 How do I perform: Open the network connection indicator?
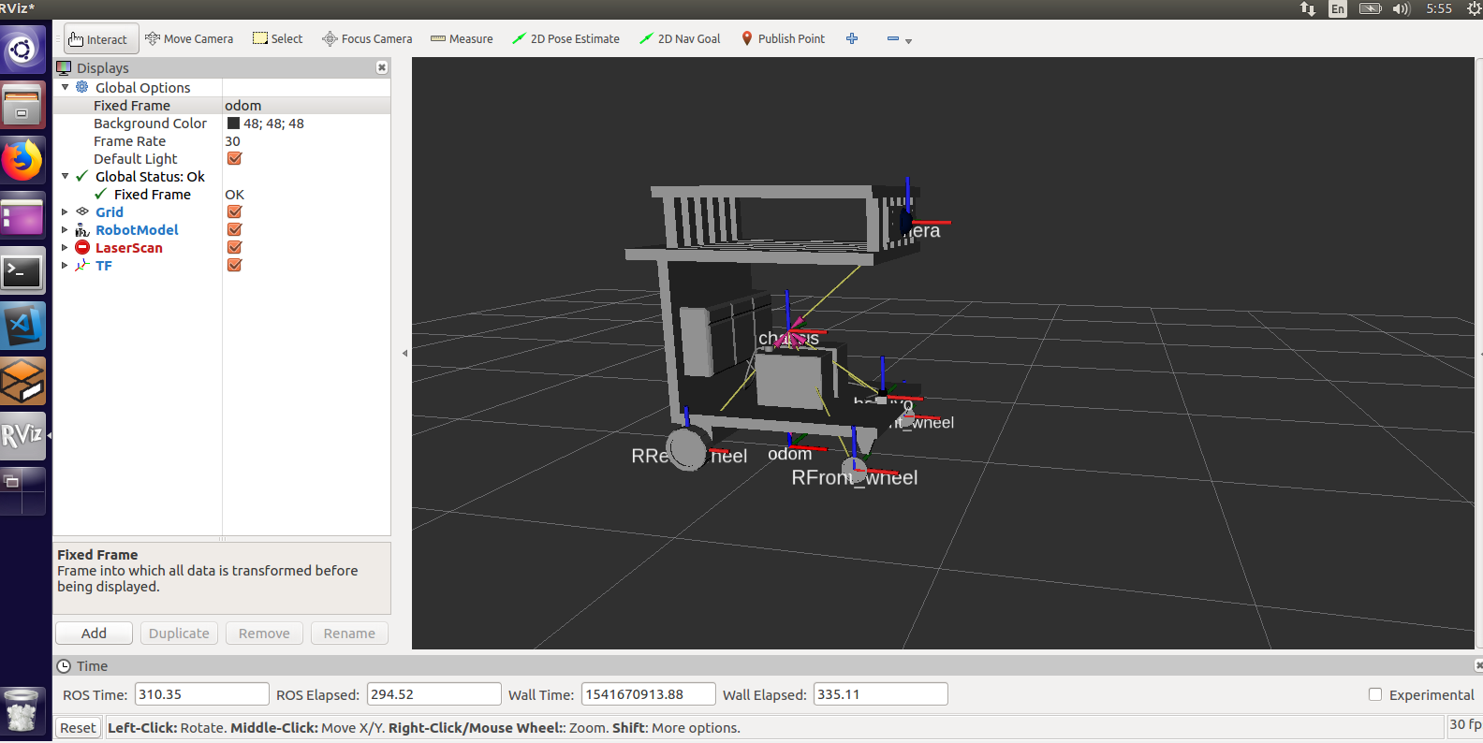[1308, 9]
